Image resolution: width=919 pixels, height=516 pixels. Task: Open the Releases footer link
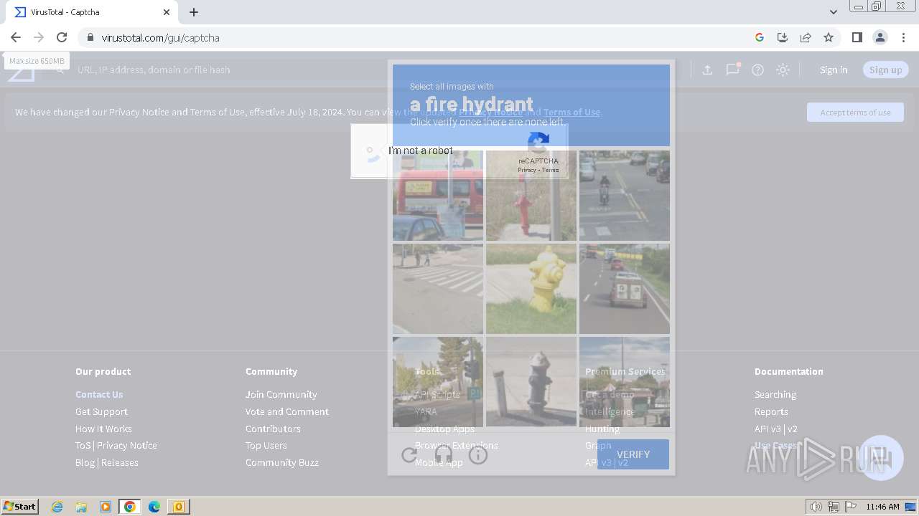click(x=120, y=462)
